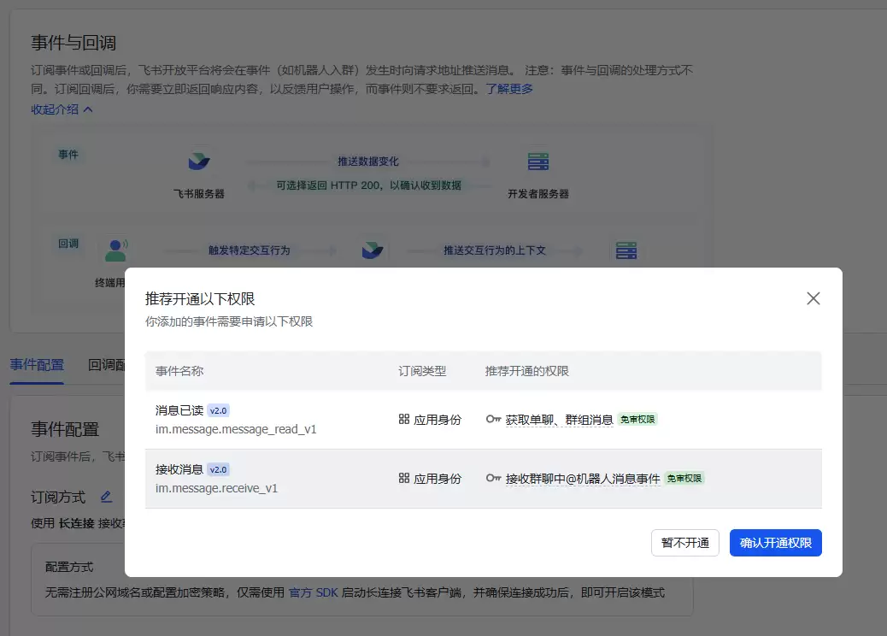Click the end-user person icon in 回调 row
This screenshot has width=887, height=636.
(115, 250)
